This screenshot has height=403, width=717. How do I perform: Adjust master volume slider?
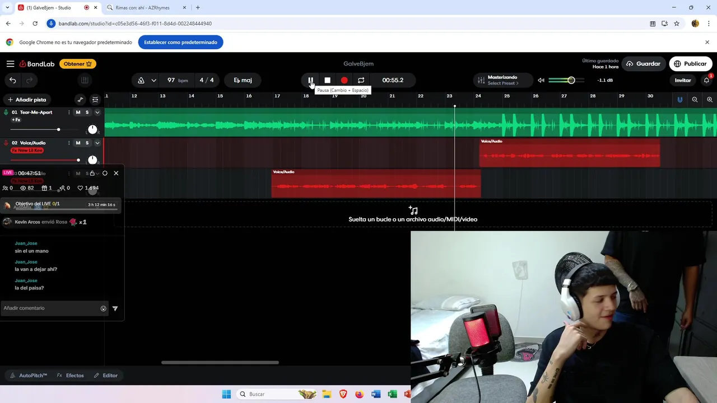[567, 80]
